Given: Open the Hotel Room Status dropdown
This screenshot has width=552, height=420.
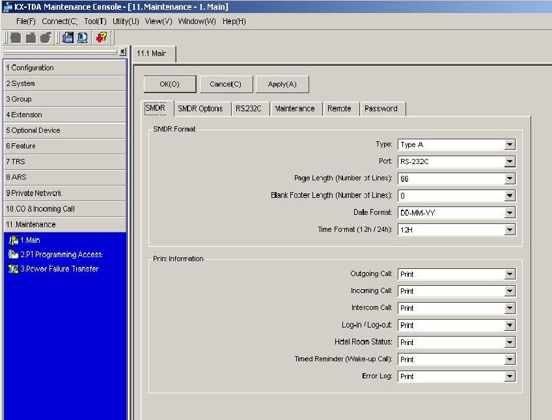Looking at the screenshot, I should tap(509, 342).
